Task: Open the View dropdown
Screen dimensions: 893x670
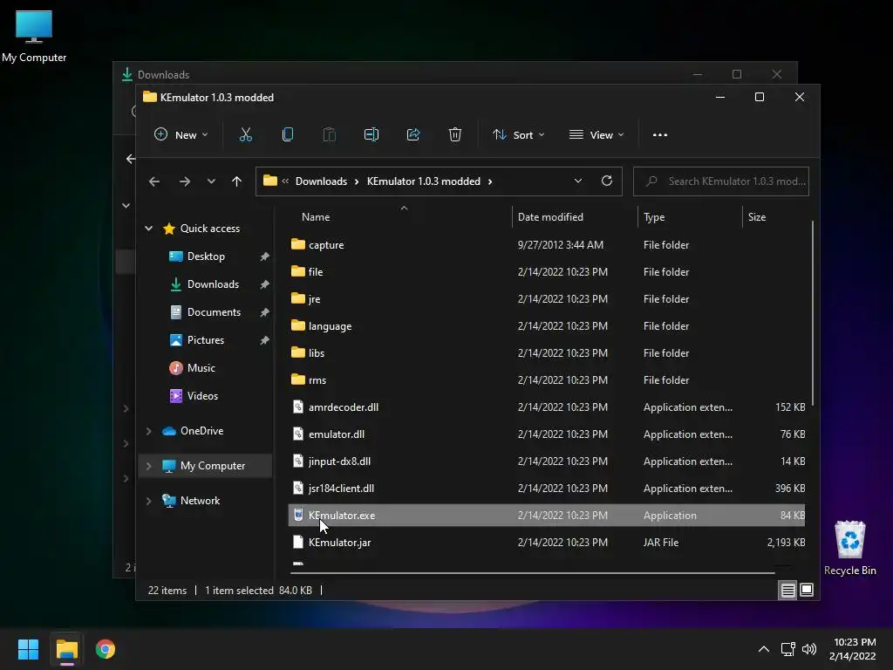Action: coord(596,135)
